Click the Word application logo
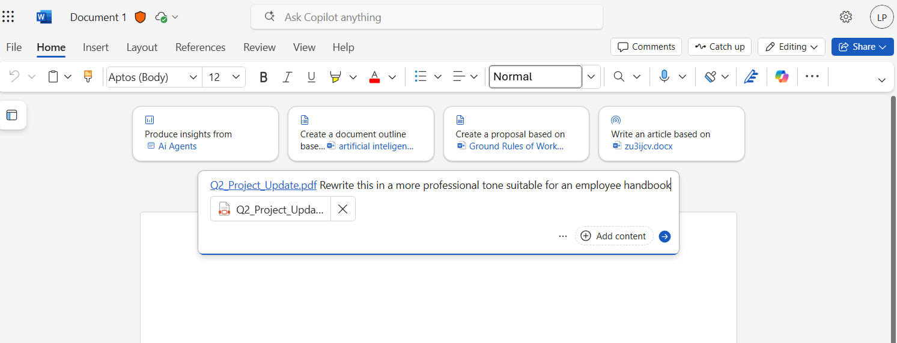 (44, 17)
